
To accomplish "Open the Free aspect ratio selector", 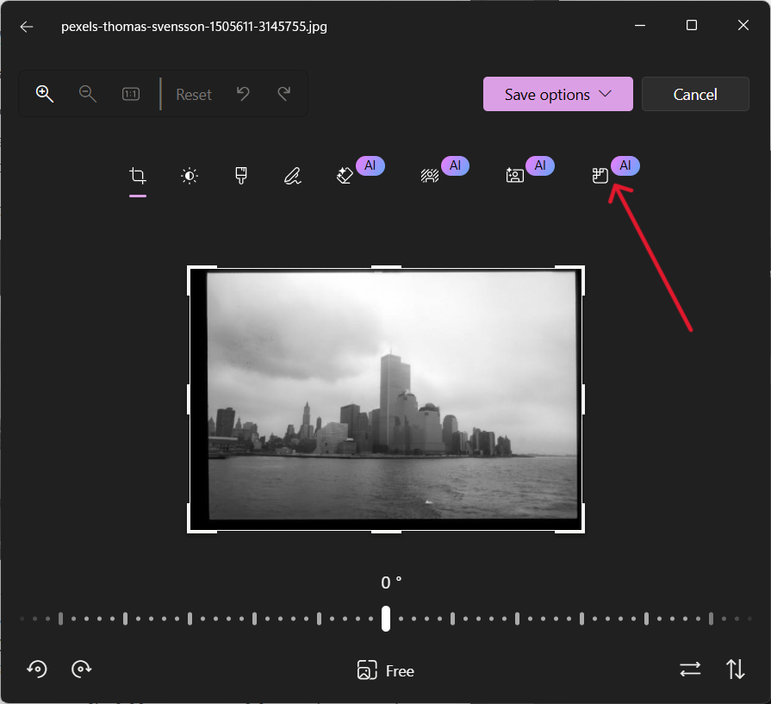I will click(x=386, y=670).
